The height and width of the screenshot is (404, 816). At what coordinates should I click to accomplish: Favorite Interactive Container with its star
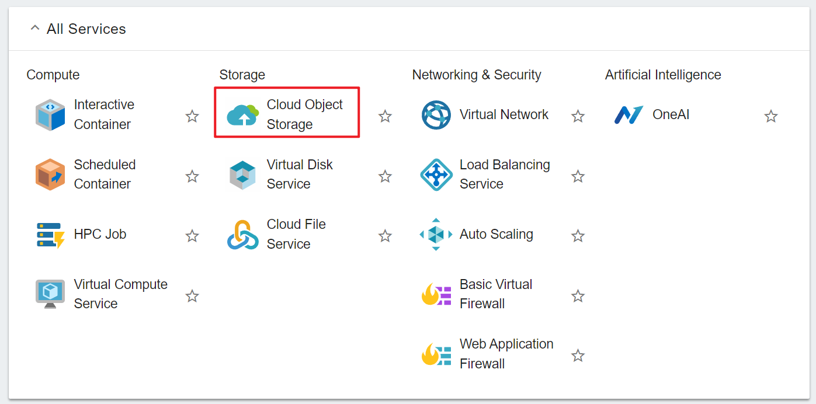[192, 116]
